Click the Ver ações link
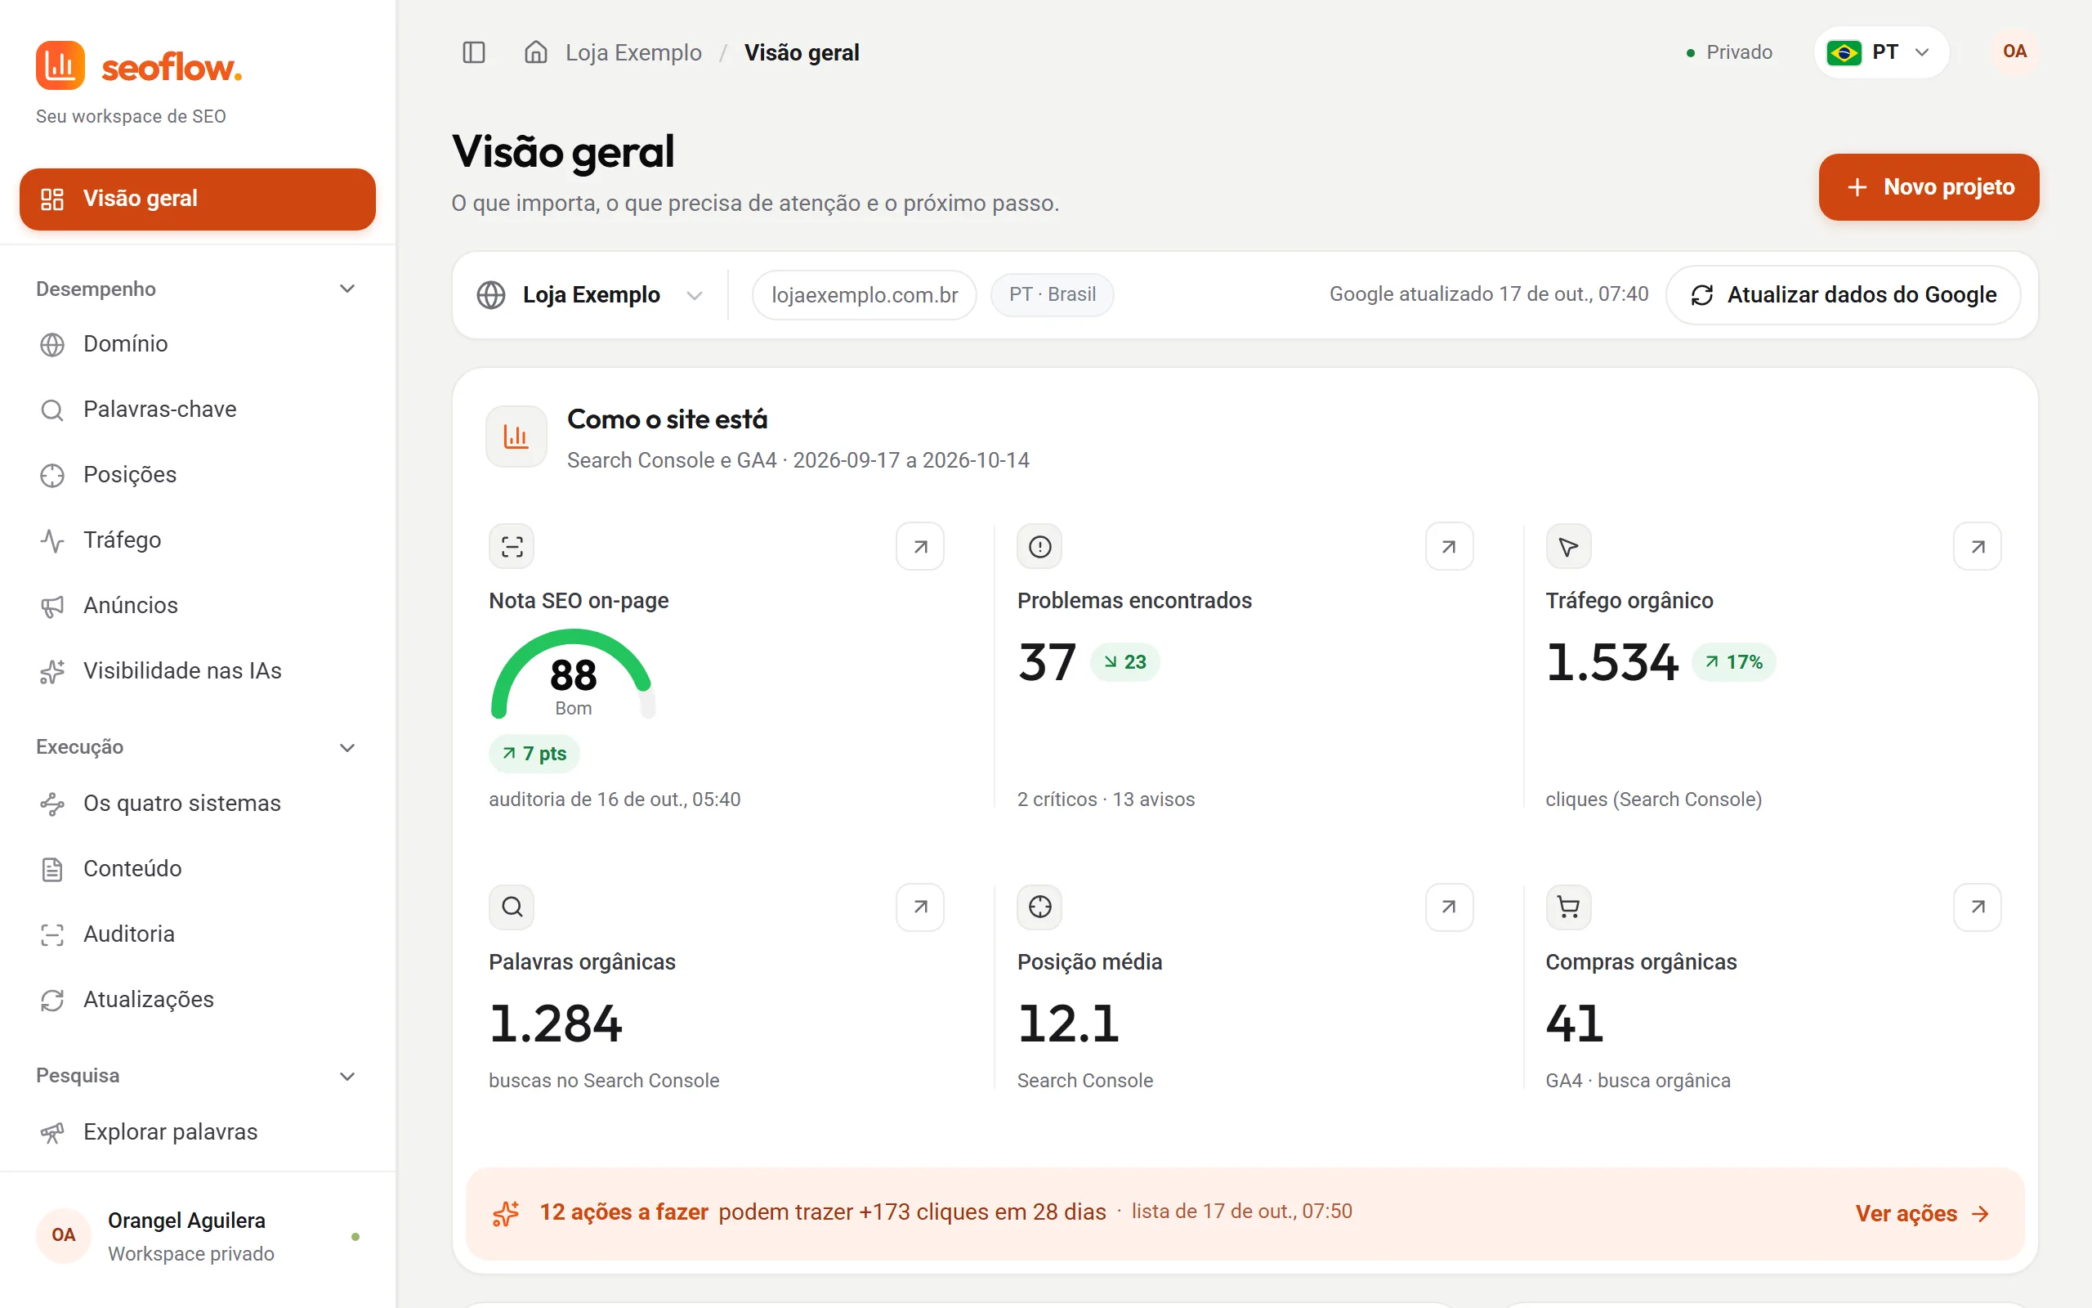Screen dimensions: 2092x1308 pos(1923,1214)
